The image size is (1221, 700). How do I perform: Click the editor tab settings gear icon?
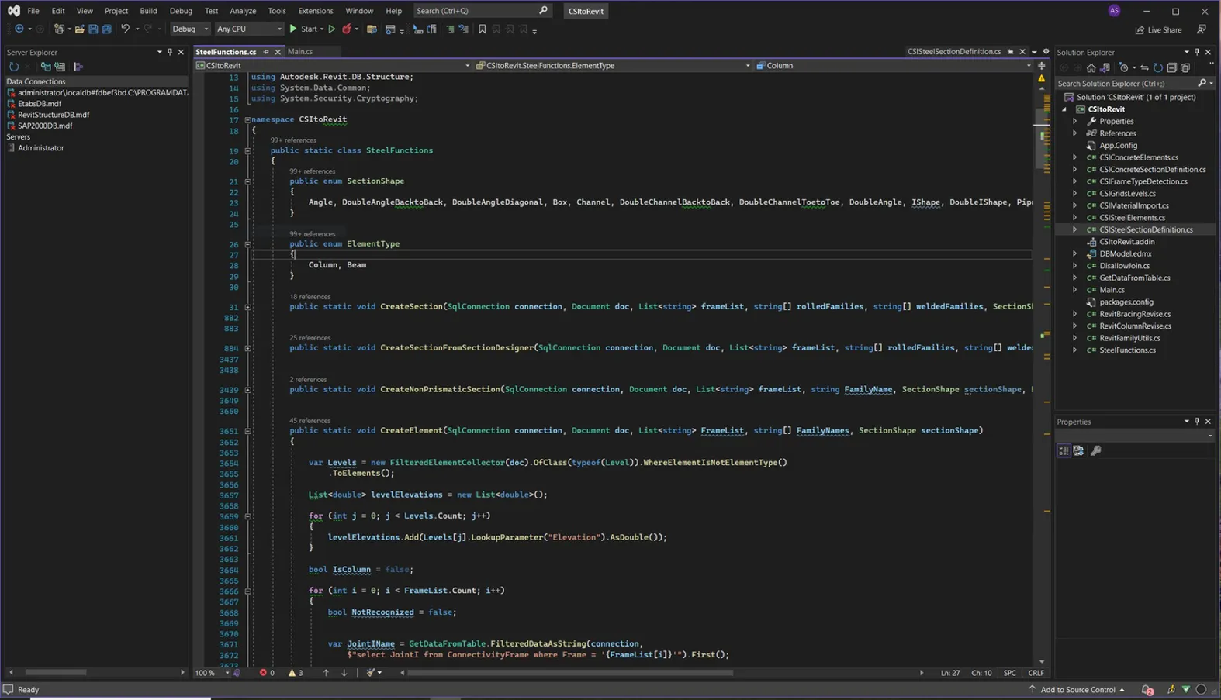click(1046, 52)
